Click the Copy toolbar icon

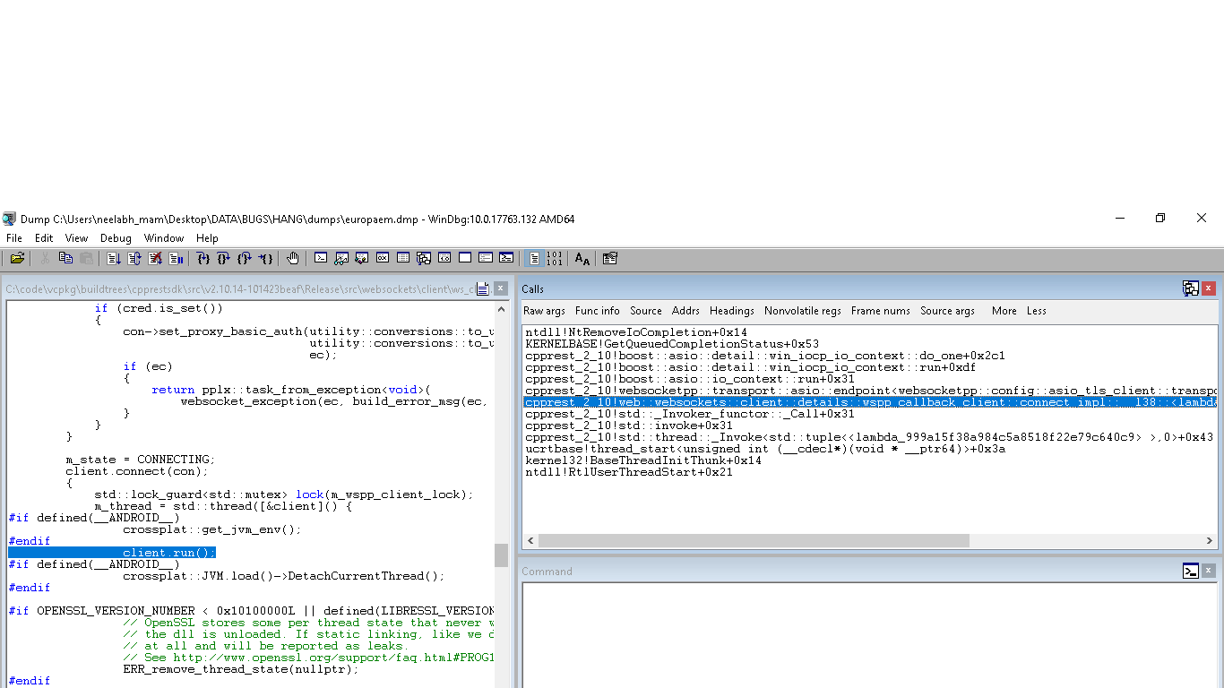[65, 258]
